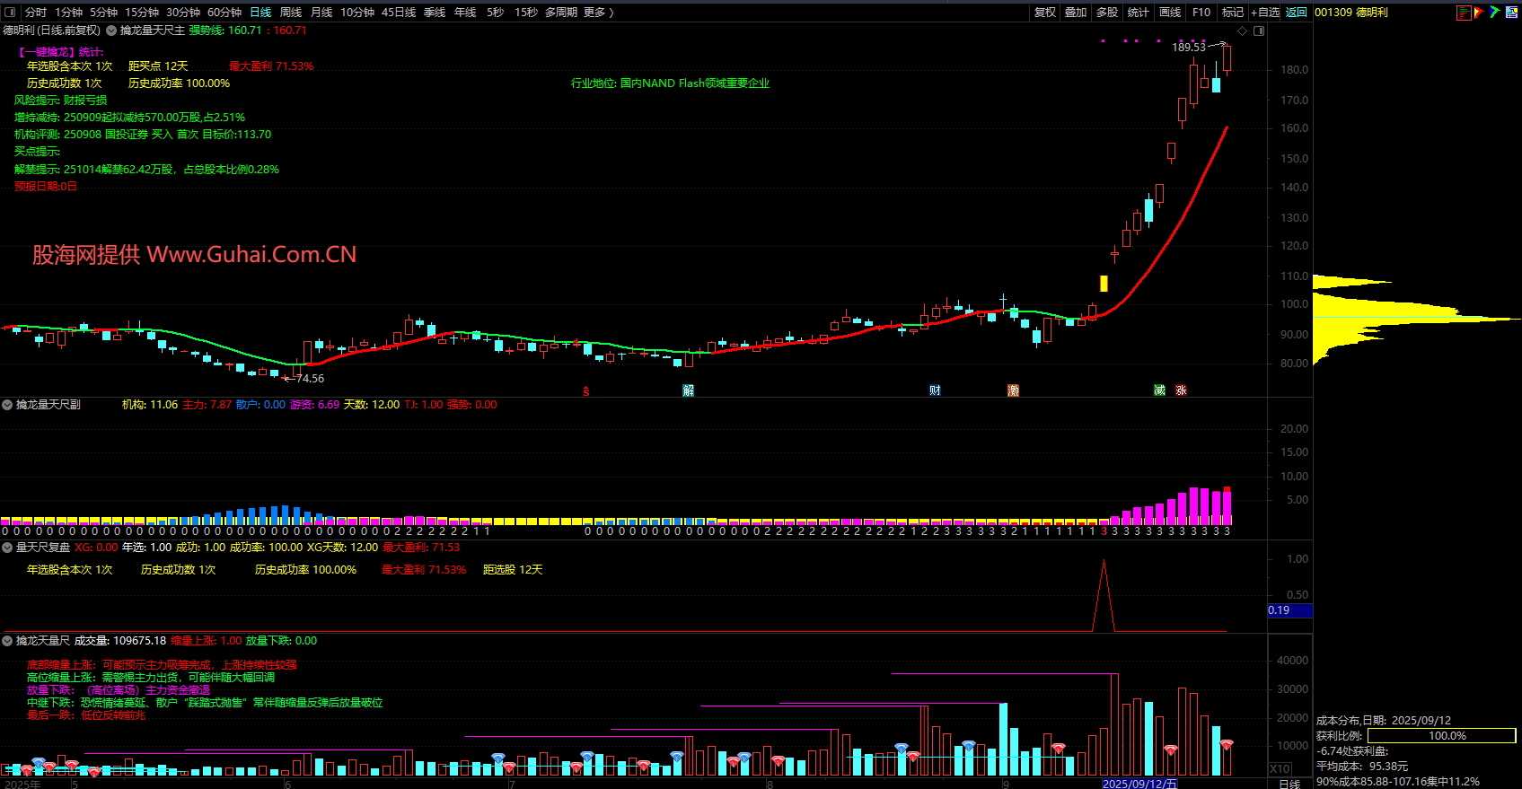Image resolution: width=1522 pixels, height=789 pixels.
Task: Click the 返回 back button
Action: [1296, 13]
